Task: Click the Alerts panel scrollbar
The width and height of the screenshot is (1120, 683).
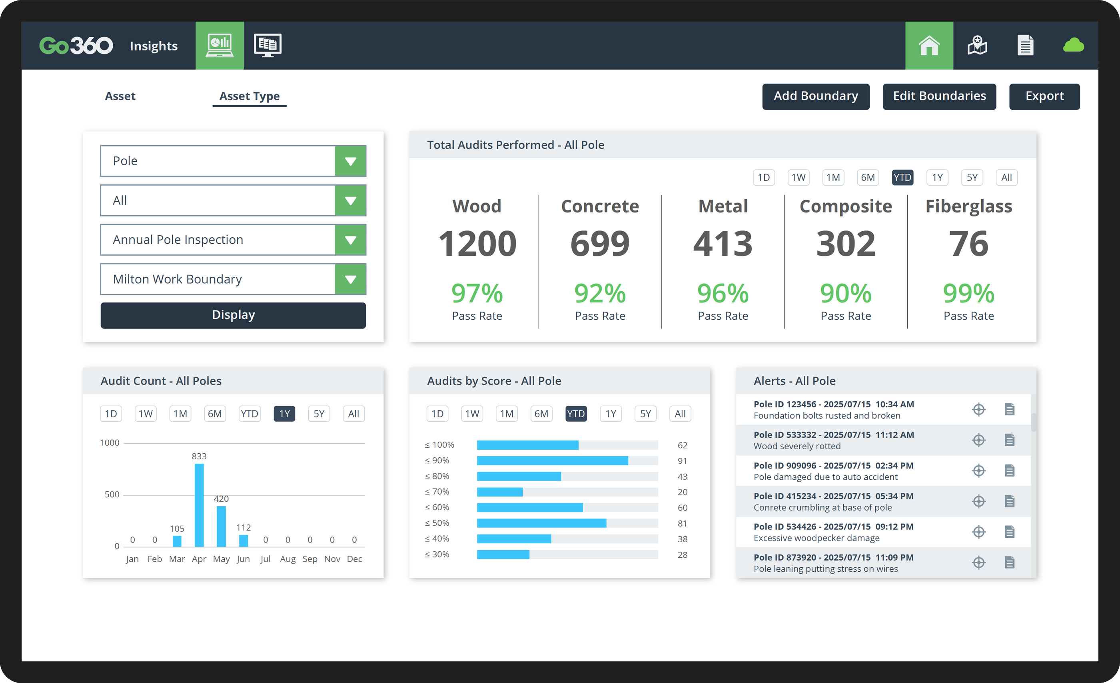Action: click(x=1033, y=422)
